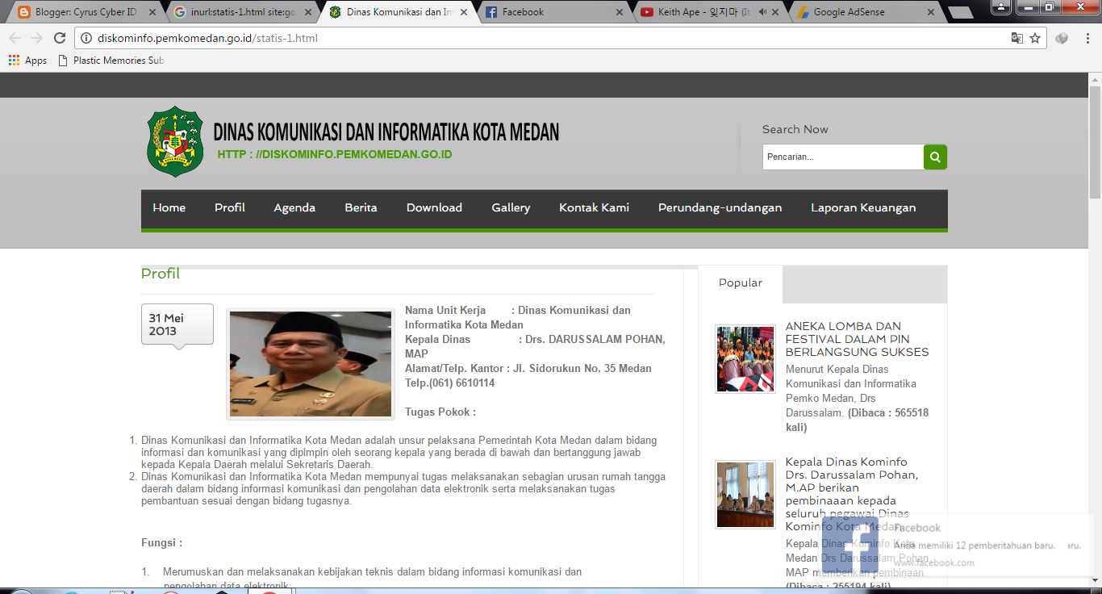Screen dimensions: 1102x594
Task: Click the site info icon in address bar
Action: (x=87, y=38)
